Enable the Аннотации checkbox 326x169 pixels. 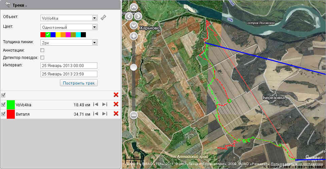click(42, 50)
